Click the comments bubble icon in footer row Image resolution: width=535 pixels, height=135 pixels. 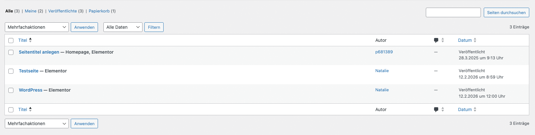pyautogui.click(x=436, y=109)
